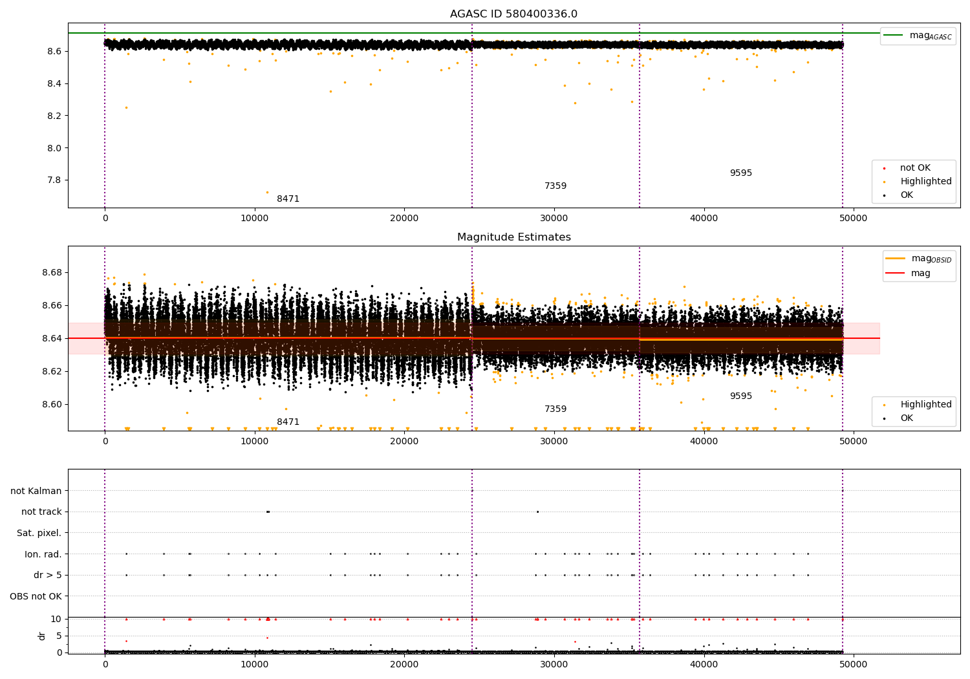Click the 0 x-tick under the bottom plot

[x=105, y=665]
